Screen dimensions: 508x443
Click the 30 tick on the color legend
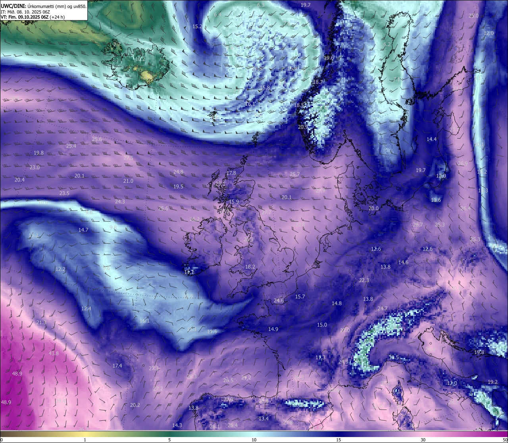[x=423, y=440]
